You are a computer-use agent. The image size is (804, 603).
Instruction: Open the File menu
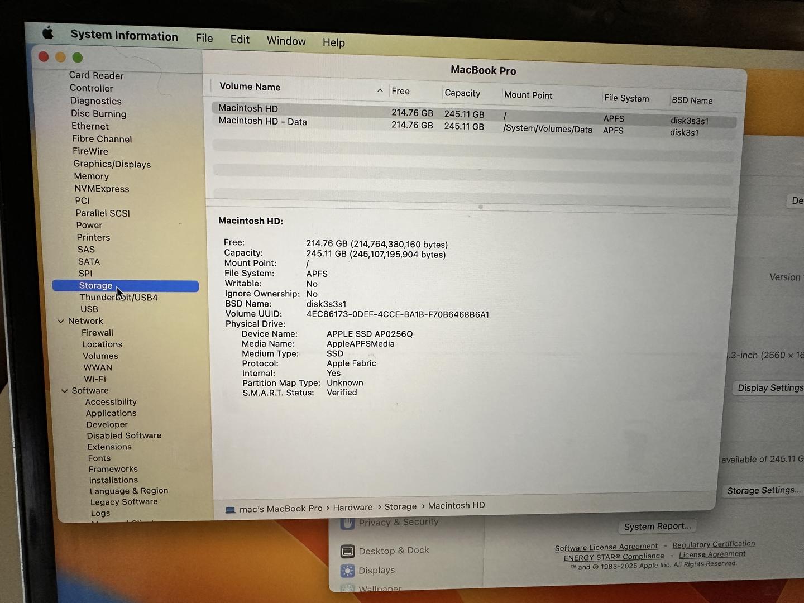point(204,38)
